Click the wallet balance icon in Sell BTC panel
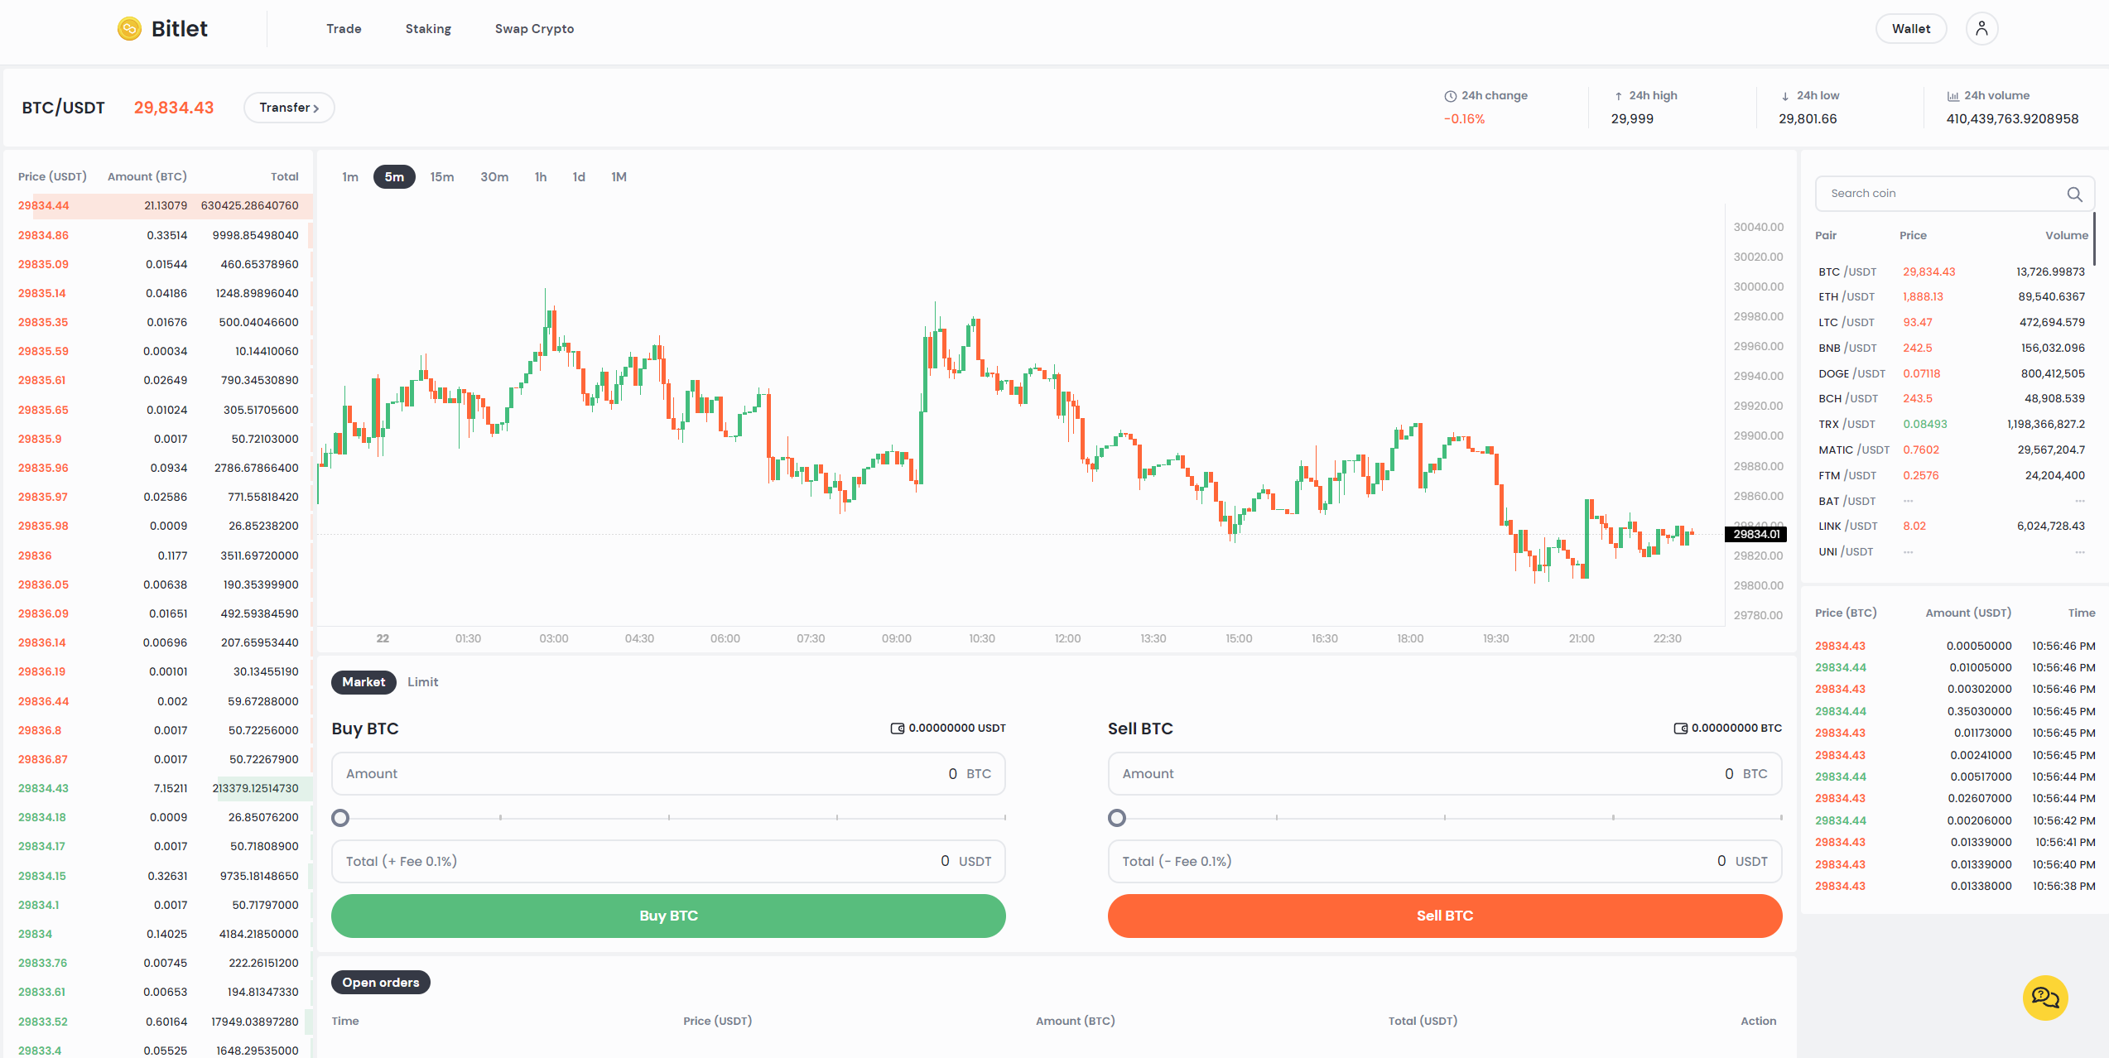The height and width of the screenshot is (1058, 2109). pos(1682,728)
